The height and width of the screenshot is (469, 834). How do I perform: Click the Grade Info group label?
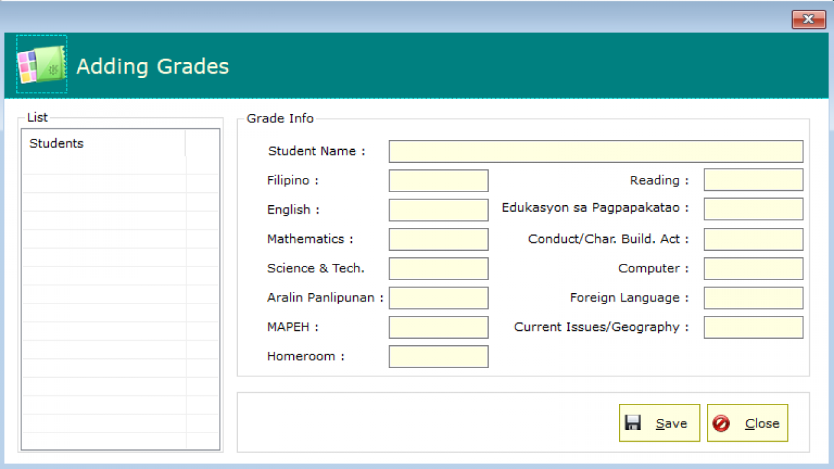click(x=280, y=119)
